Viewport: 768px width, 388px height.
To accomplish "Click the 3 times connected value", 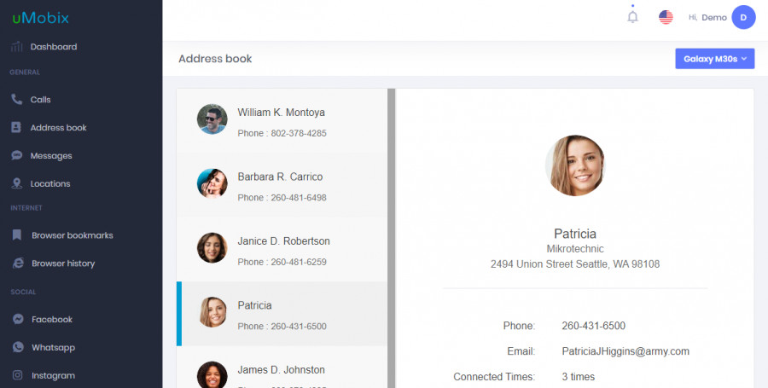I will point(579,377).
